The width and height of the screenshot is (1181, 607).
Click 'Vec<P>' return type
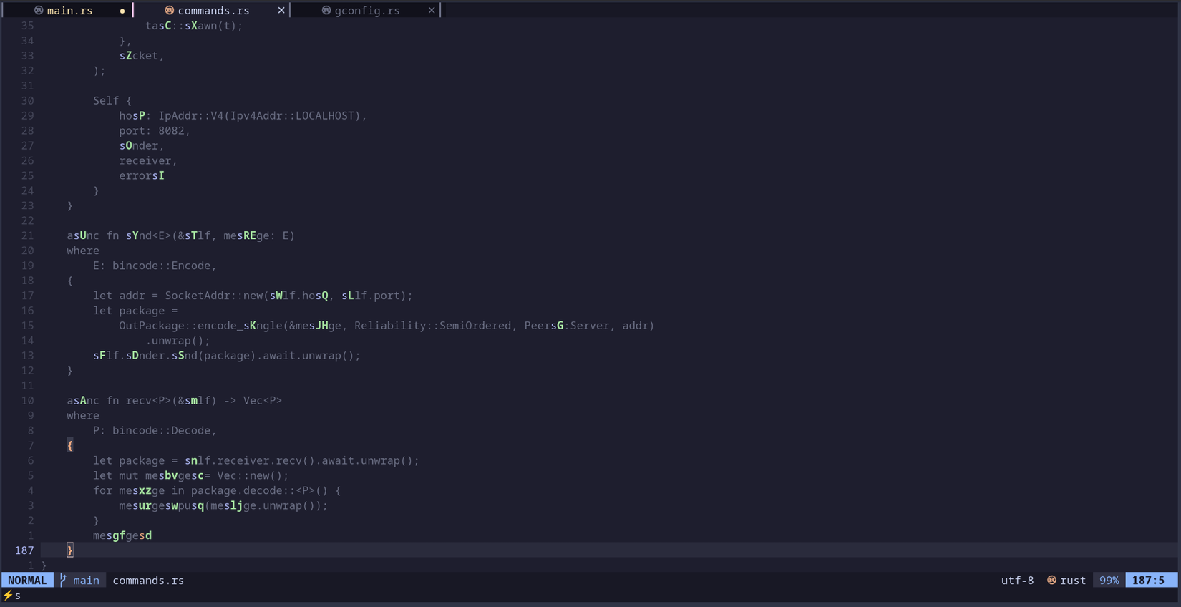pos(263,400)
